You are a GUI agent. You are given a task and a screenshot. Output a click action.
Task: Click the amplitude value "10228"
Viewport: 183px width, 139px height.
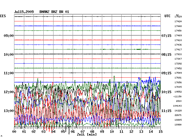[x=178, y=111]
